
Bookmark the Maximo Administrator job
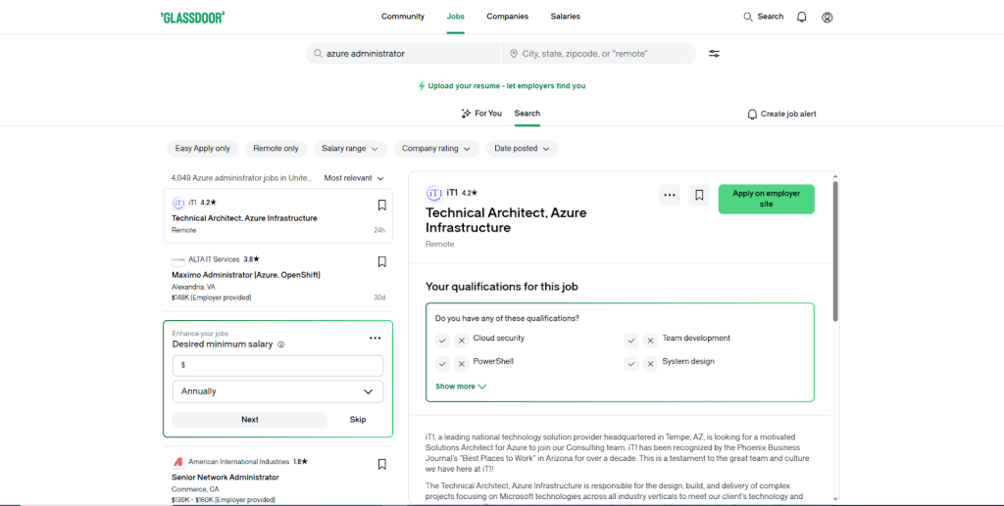tap(381, 261)
